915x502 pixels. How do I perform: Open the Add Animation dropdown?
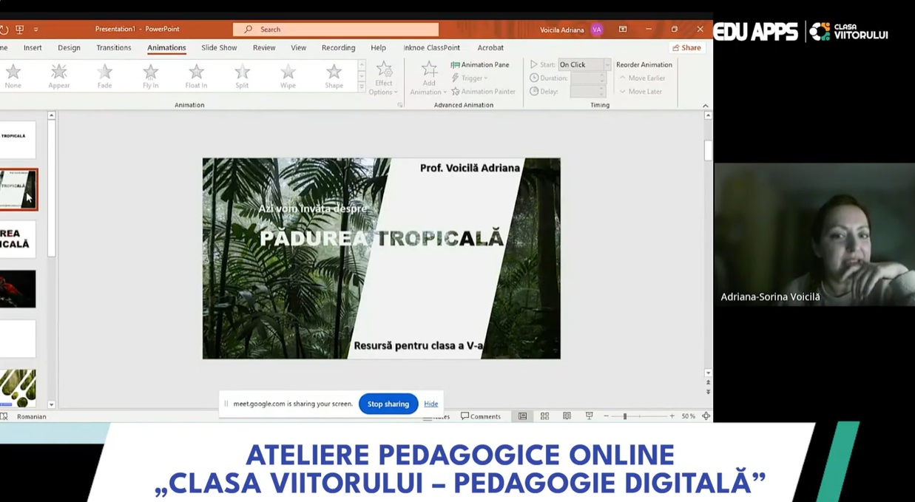tap(429, 78)
